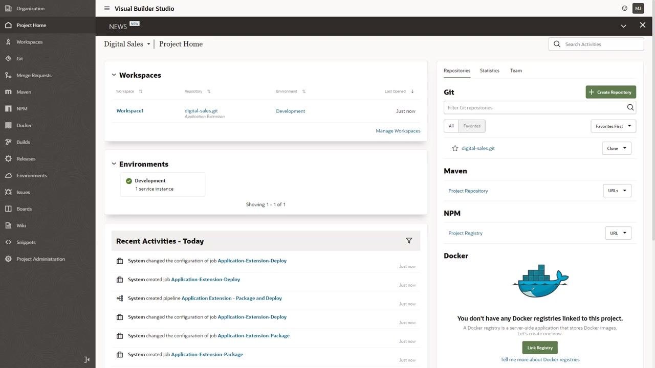Image resolution: width=655 pixels, height=368 pixels.
Task: Select the Repositories tab
Action: (457, 71)
